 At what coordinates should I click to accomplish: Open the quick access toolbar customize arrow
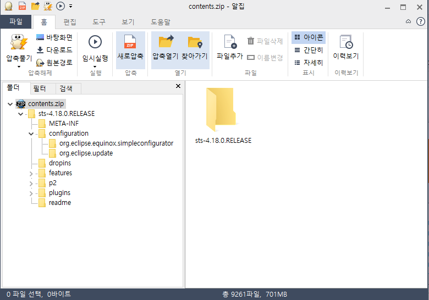pyautogui.click(x=70, y=5)
